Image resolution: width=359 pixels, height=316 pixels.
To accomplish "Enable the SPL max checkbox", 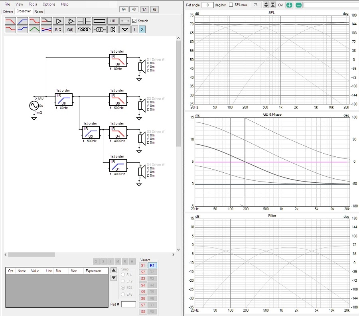I will point(231,5).
